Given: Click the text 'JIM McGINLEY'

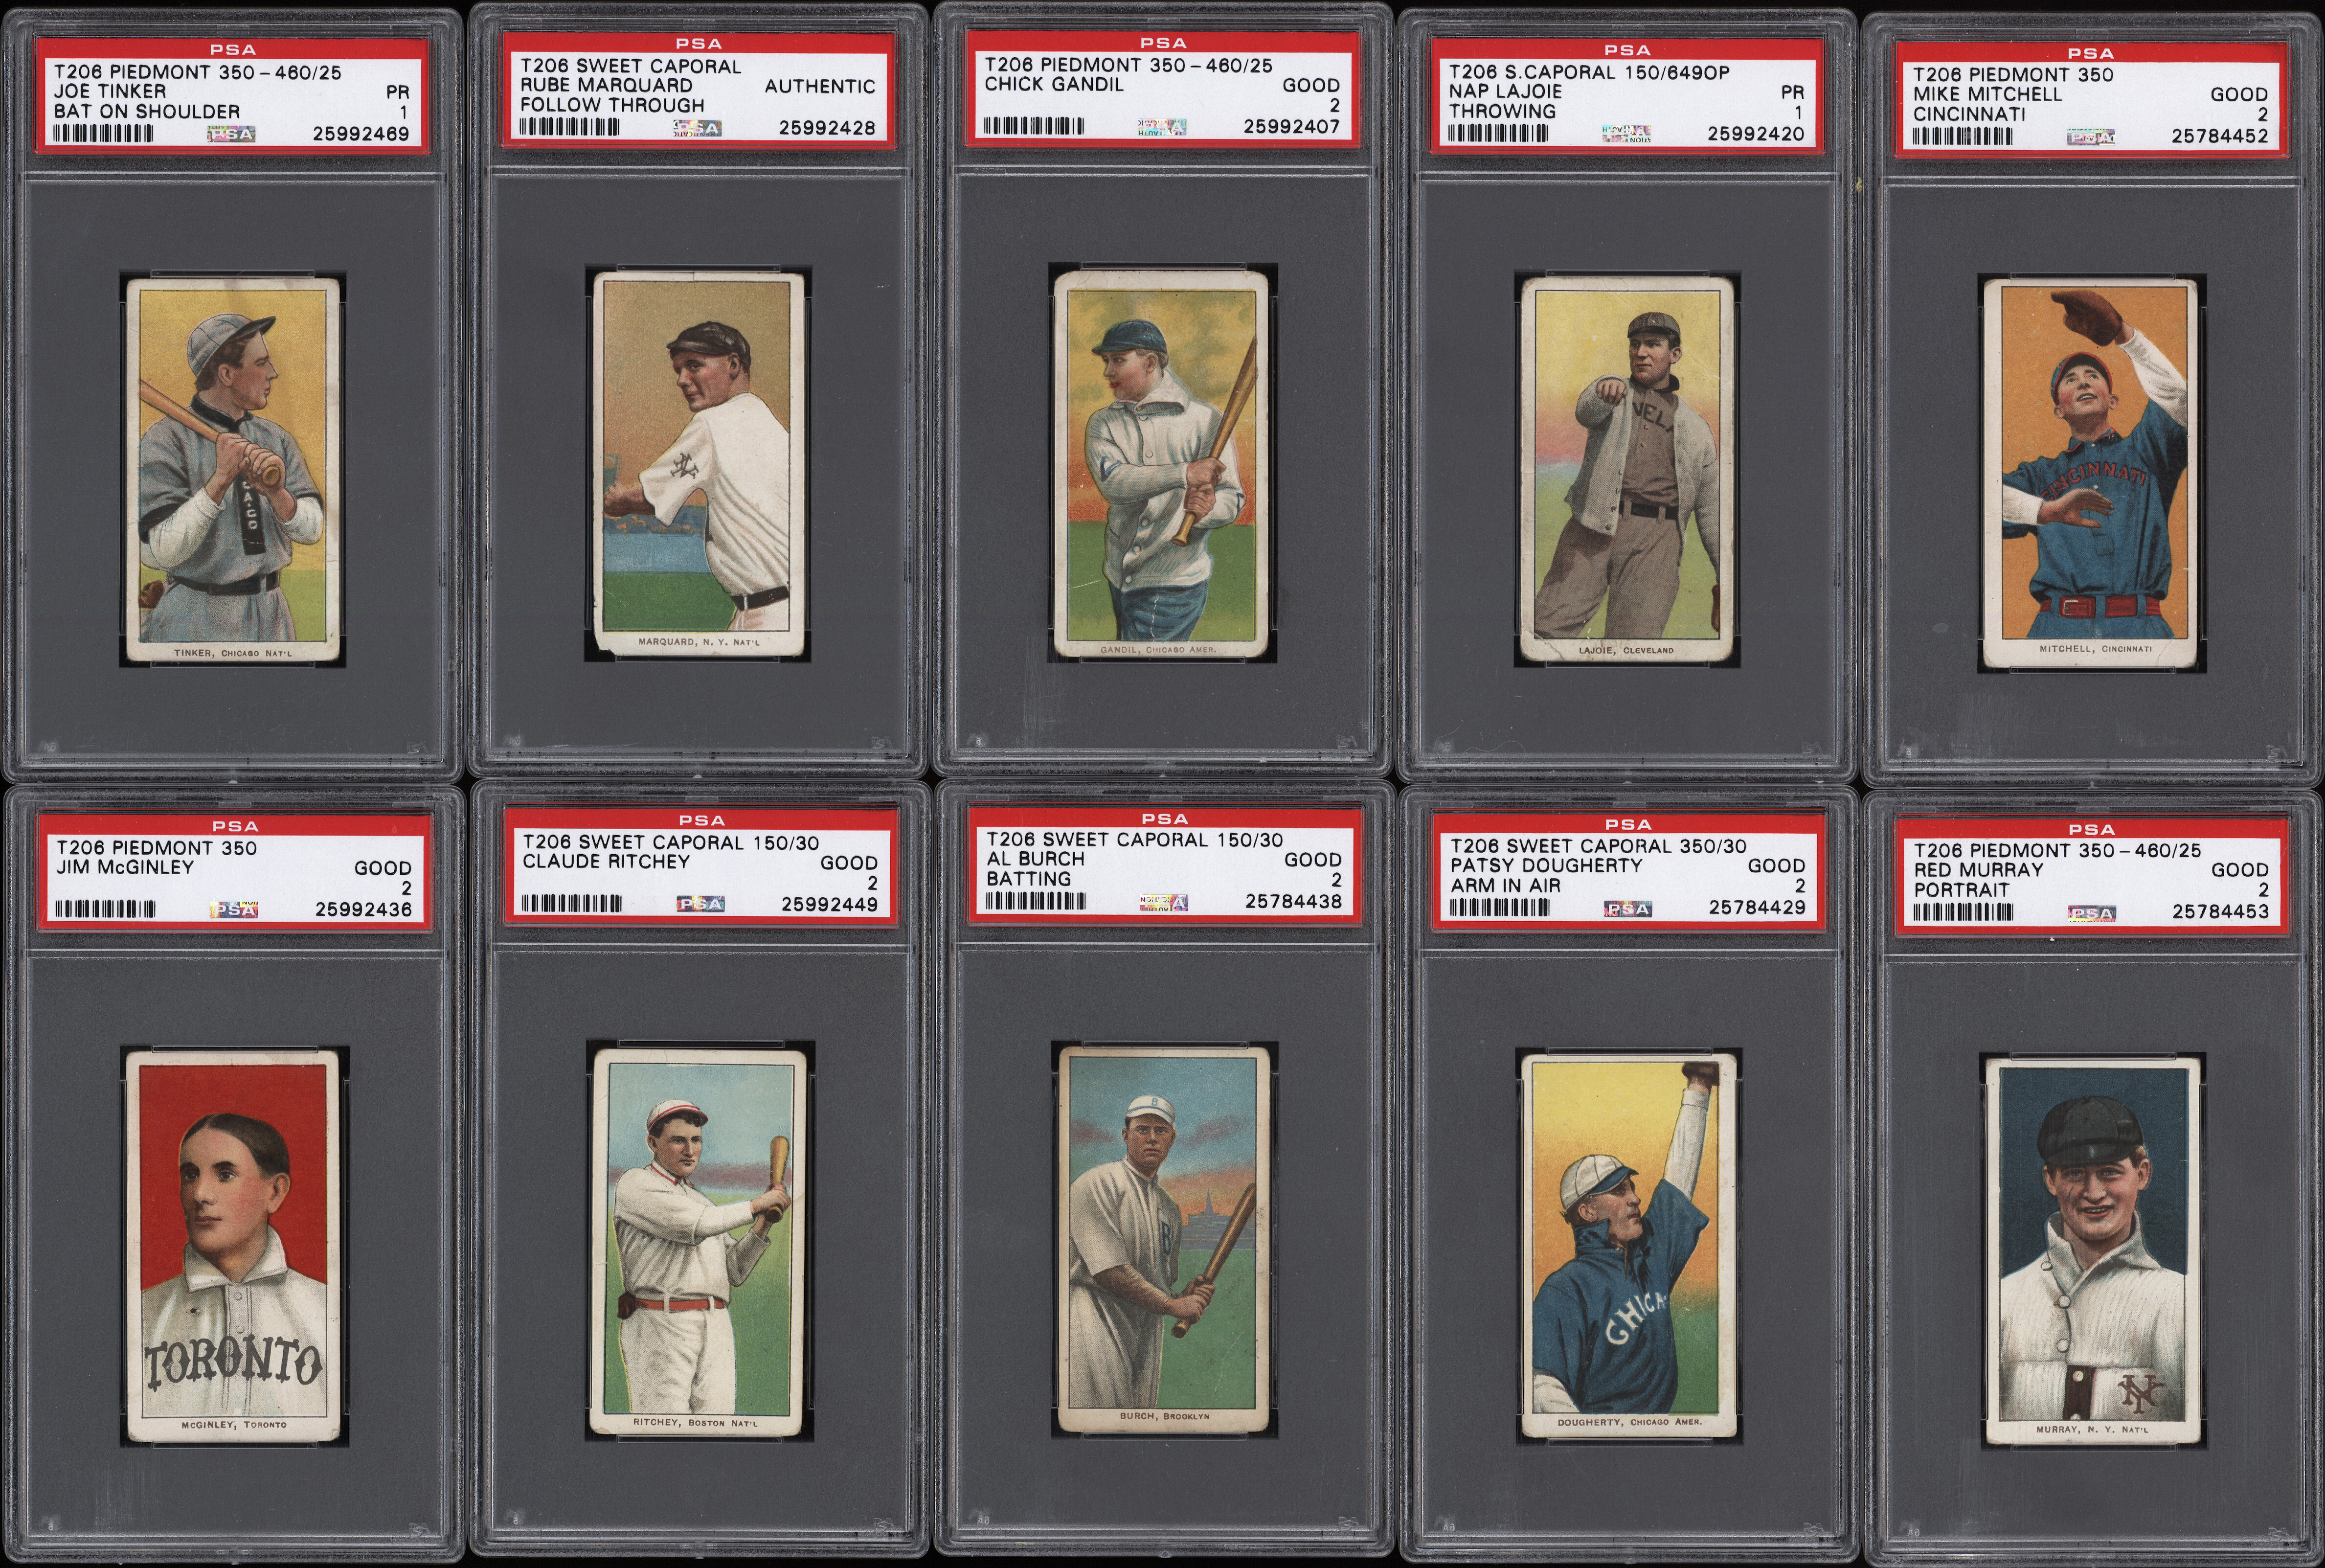Looking at the screenshot, I should pyautogui.click(x=125, y=868).
